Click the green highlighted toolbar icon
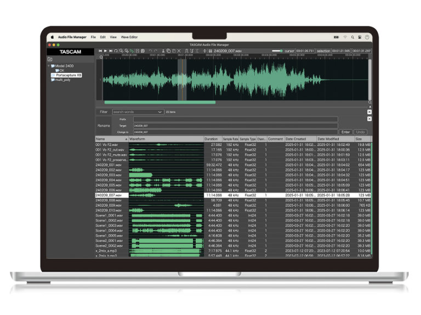 coord(132,51)
